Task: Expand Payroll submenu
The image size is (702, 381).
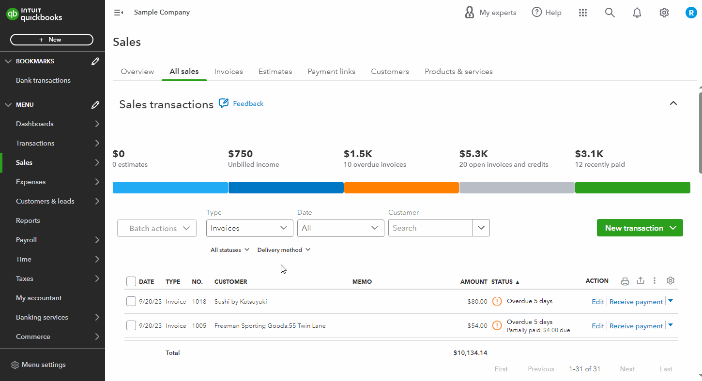Action: (x=97, y=240)
